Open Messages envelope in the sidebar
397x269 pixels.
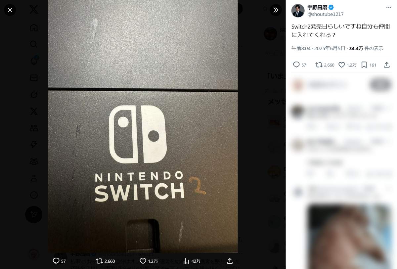coord(34,78)
